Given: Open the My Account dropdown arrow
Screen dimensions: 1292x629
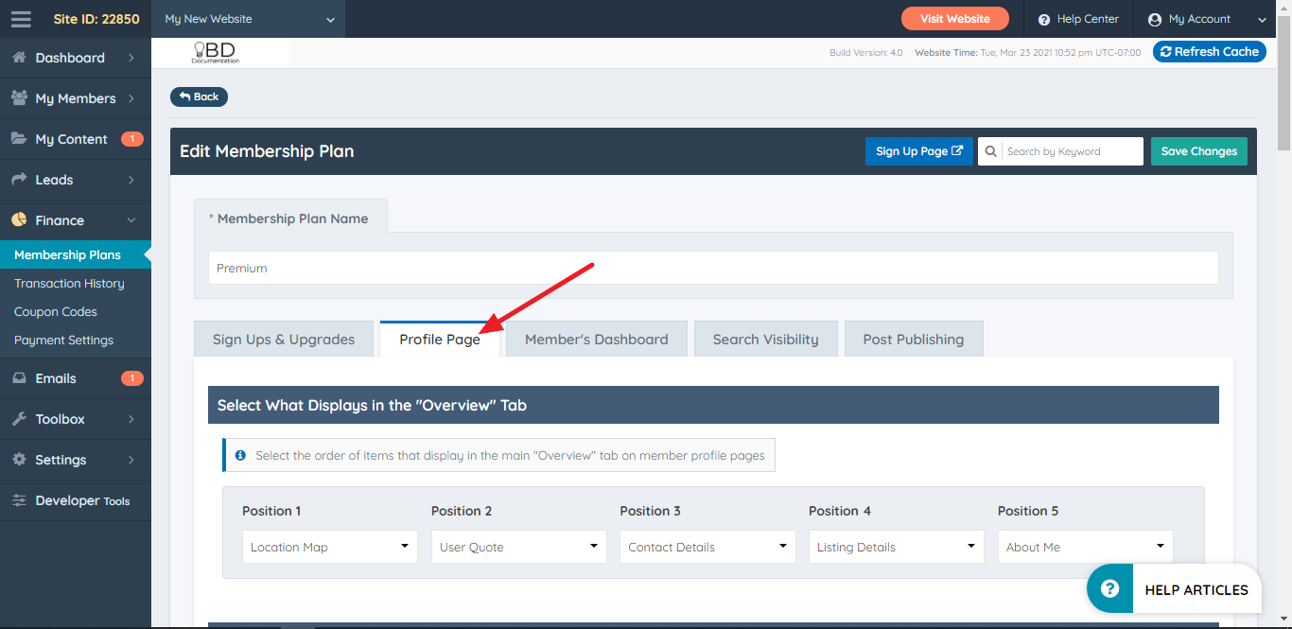Looking at the screenshot, I should [x=1262, y=20].
